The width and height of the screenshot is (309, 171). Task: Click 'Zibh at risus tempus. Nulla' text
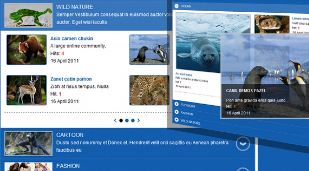coord(80,87)
